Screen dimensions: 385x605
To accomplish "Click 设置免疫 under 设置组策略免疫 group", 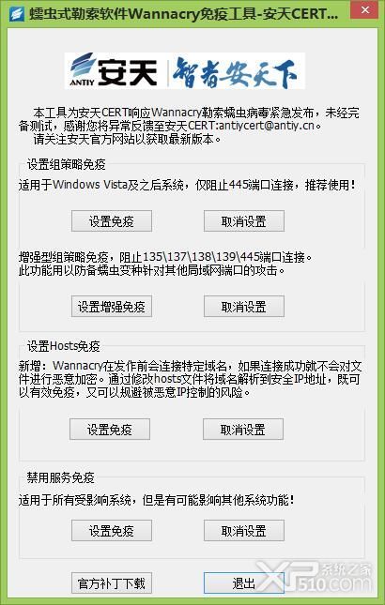I will (112, 220).
